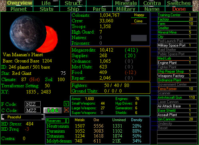Click the Crime level indicator
This screenshot has width=199, height=145.
139,21
